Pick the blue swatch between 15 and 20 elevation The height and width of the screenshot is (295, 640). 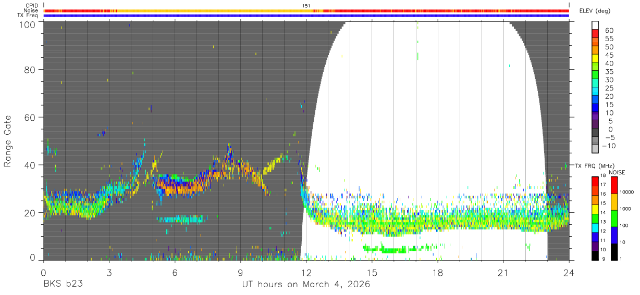(596, 100)
